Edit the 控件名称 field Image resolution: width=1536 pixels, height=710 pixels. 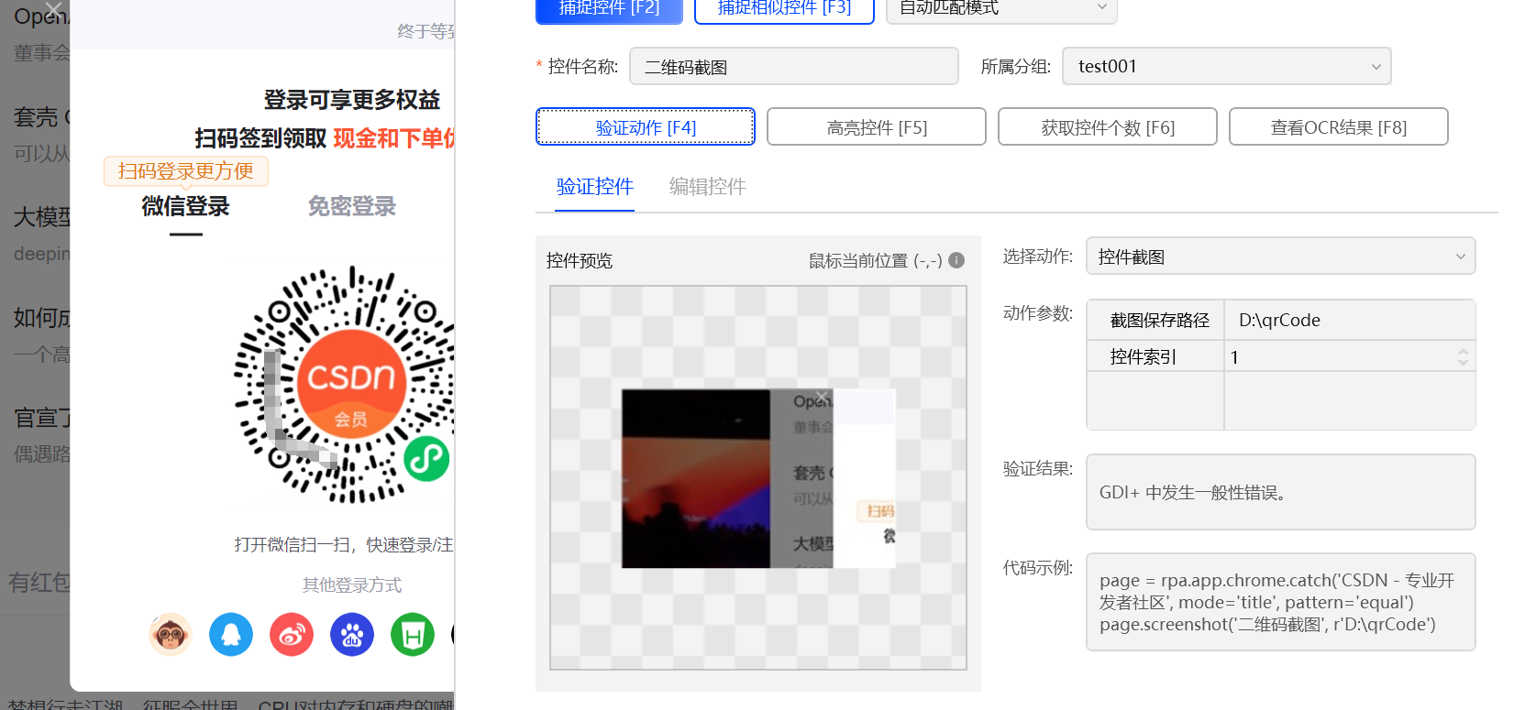[794, 66]
